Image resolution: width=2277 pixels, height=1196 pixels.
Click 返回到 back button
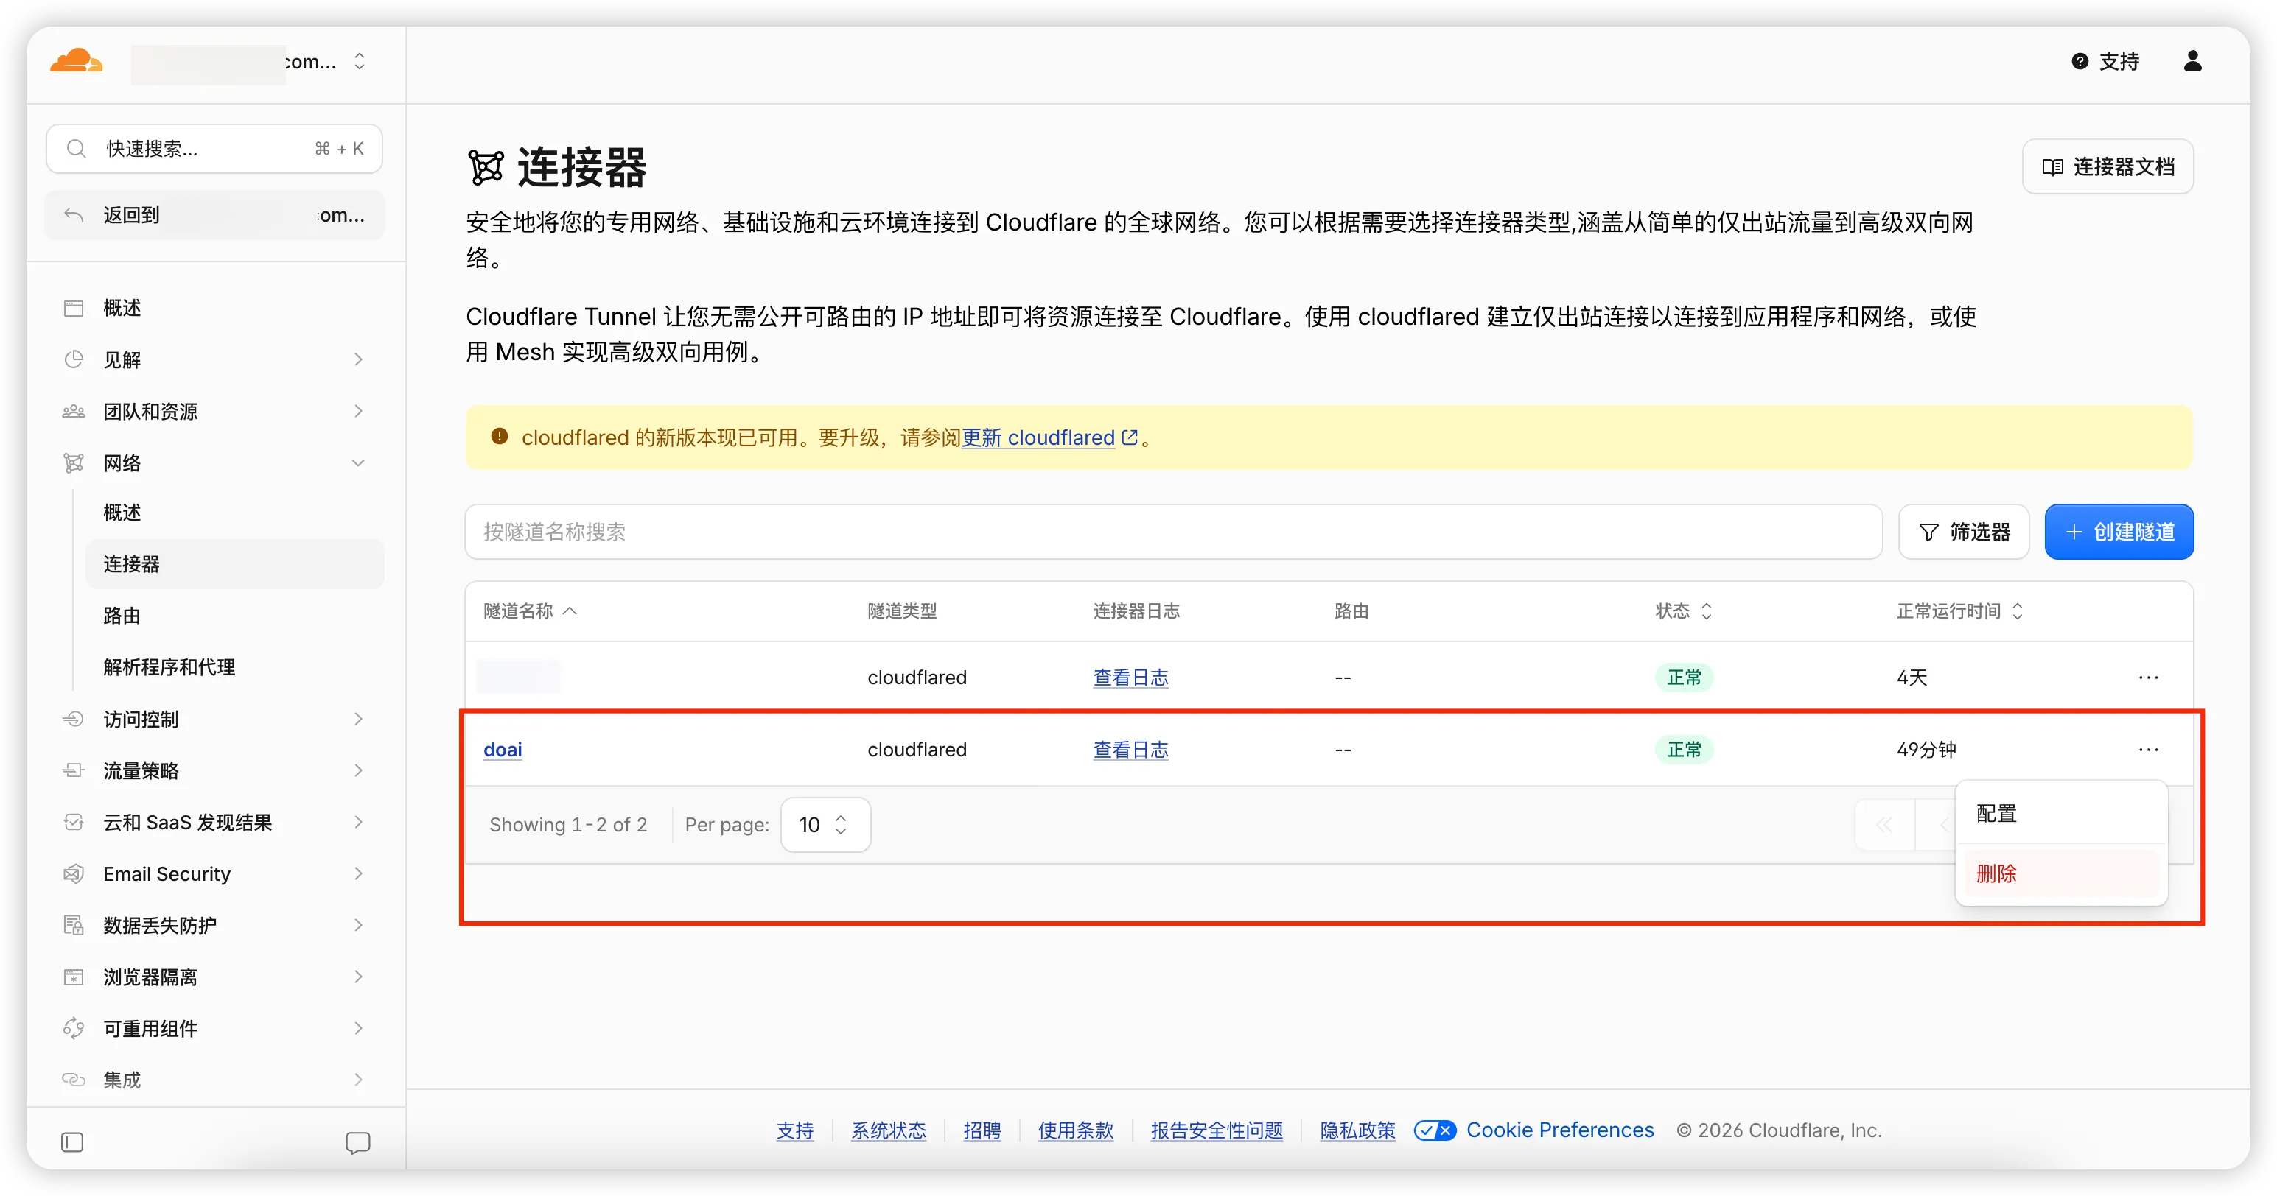click(214, 214)
